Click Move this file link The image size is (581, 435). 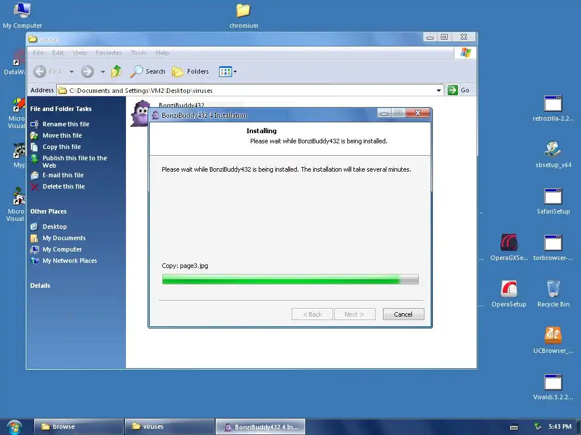point(62,135)
